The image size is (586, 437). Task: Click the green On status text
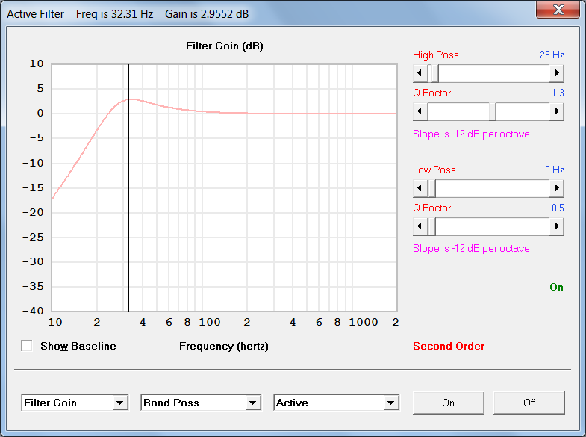(x=556, y=287)
